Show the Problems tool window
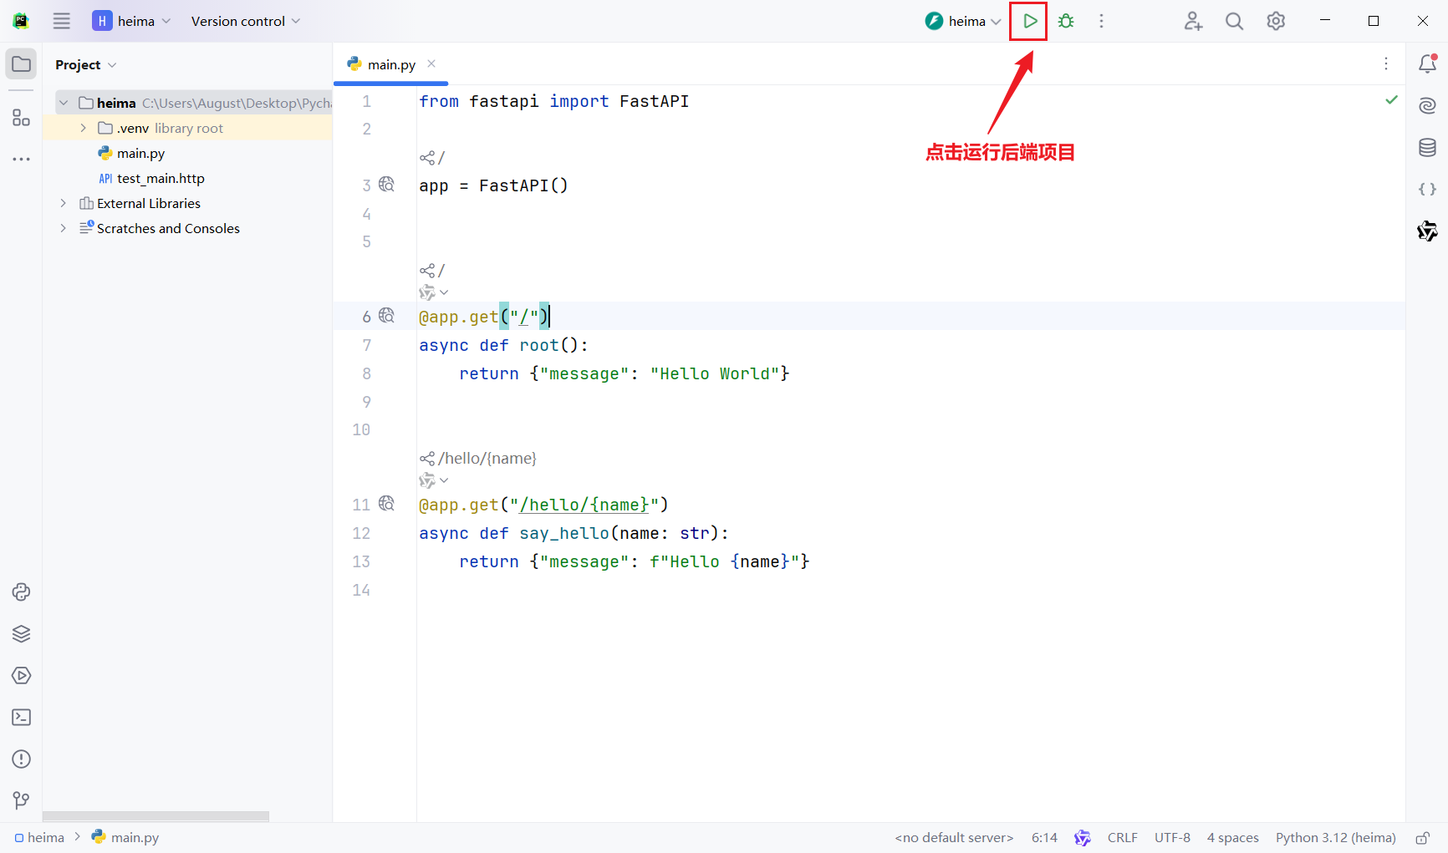Image resolution: width=1448 pixels, height=853 pixels. pyautogui.click(x=22, y=759)
